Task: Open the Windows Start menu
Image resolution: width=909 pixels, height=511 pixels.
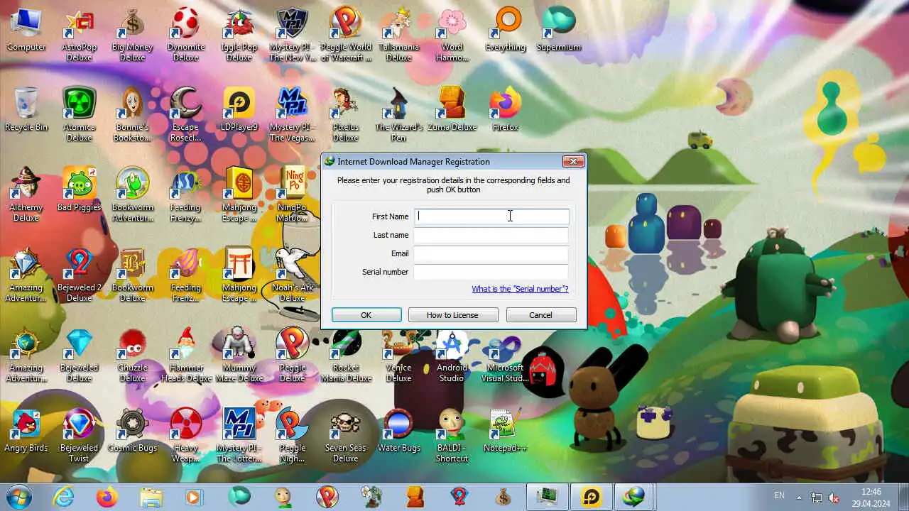Action: coord(20,496)
